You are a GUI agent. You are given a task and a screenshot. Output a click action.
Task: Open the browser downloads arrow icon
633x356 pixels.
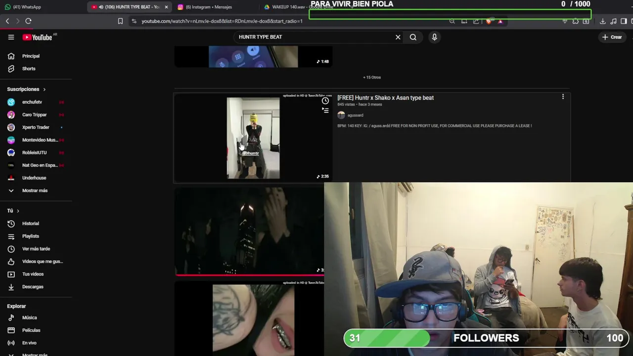click(x=602, y=21)
